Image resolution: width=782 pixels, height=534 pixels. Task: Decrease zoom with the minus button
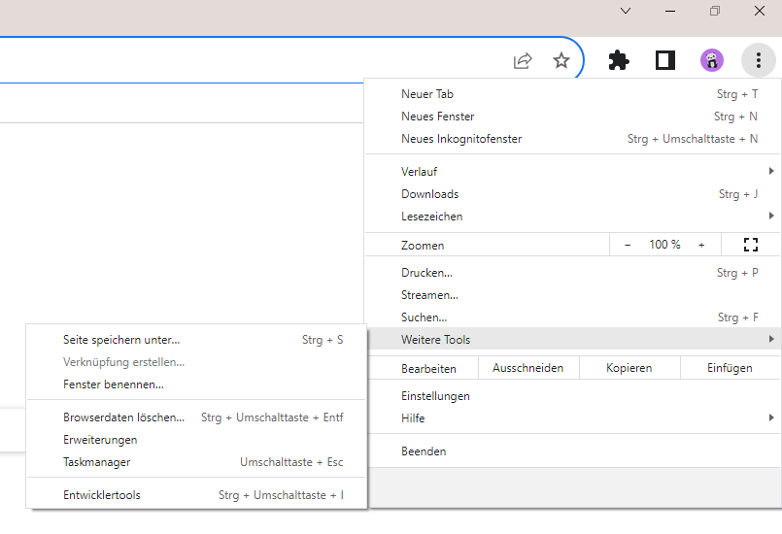click(628, 245)
